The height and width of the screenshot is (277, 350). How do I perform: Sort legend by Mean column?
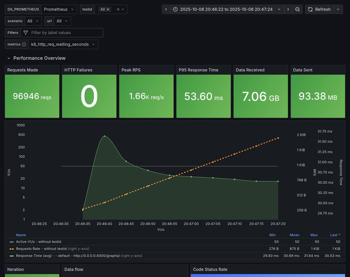[294, 235]
